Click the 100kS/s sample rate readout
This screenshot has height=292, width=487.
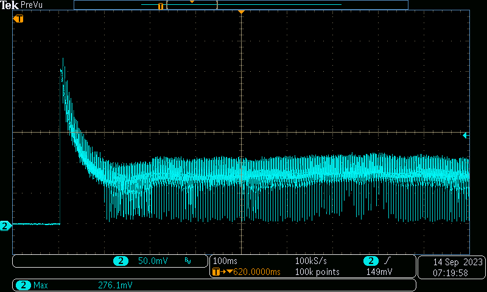pyautogui.click(x=312, y=261)
